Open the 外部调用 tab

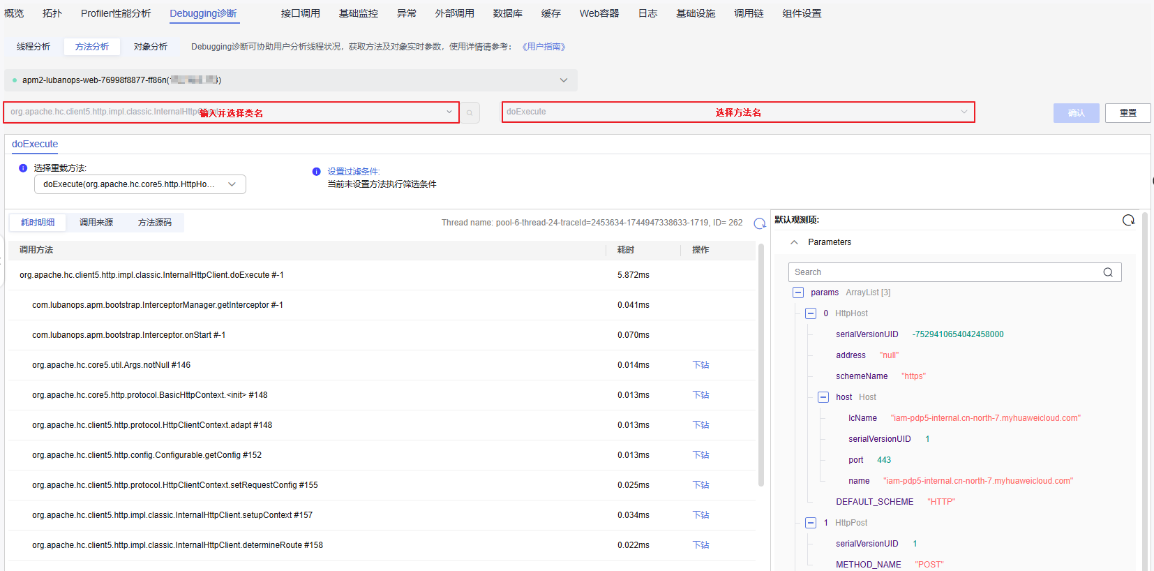point(455,13)
